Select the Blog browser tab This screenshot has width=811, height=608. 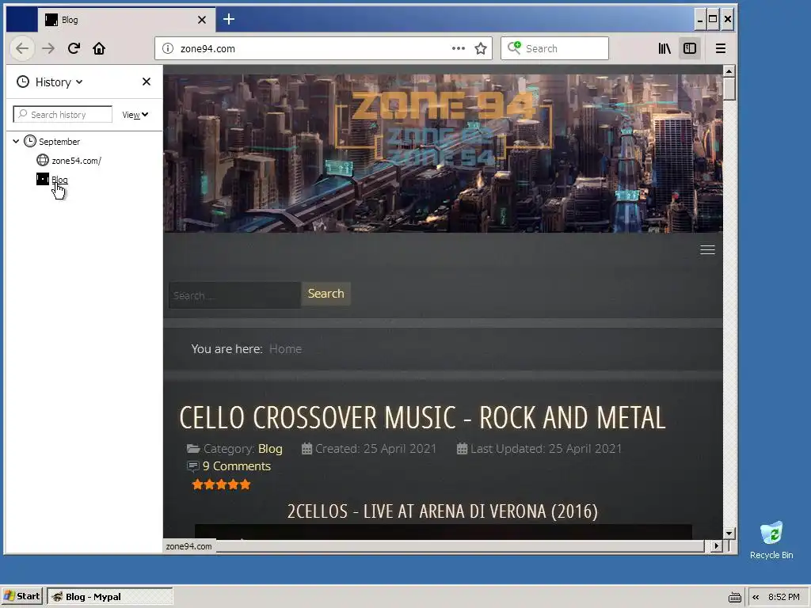click(126, 20)
